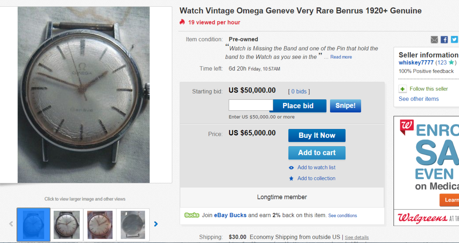The width and height of the screenshot is (459, 243).
Task: Click the star icon for collection
Action: coord(291,178)
